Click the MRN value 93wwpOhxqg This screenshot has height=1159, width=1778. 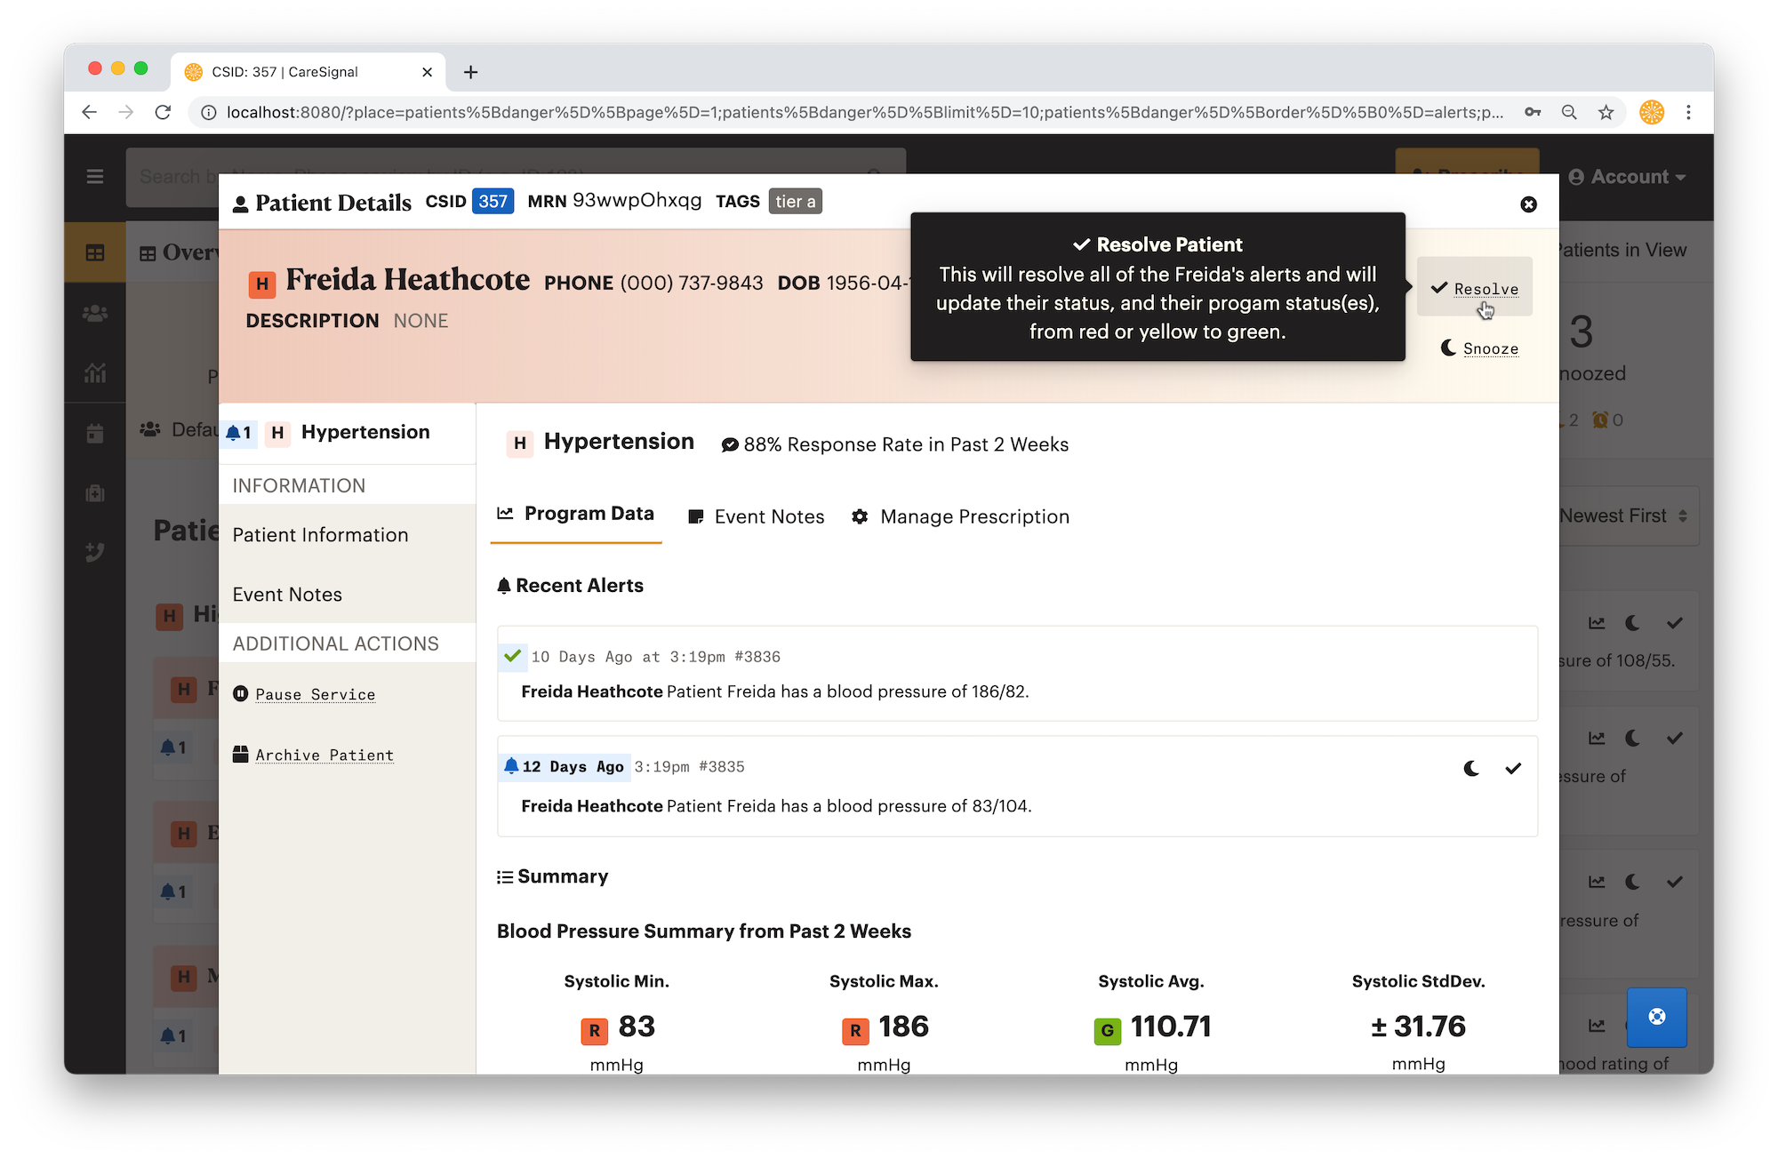[x=637, y=200]
